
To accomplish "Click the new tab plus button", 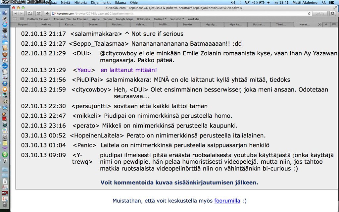I will coord(326,25).
